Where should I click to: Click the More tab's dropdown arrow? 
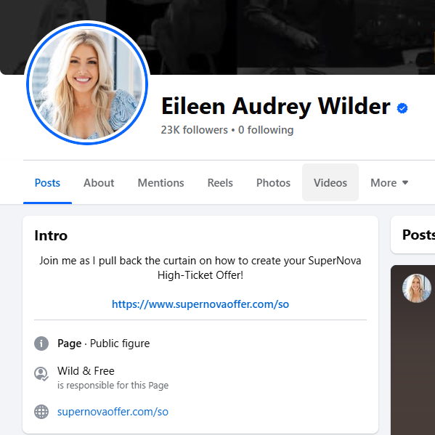point(405,182)
